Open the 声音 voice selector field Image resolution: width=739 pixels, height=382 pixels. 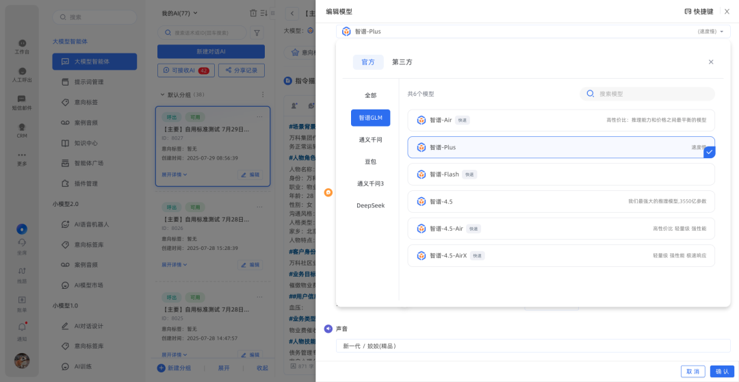tap(533, 346)
